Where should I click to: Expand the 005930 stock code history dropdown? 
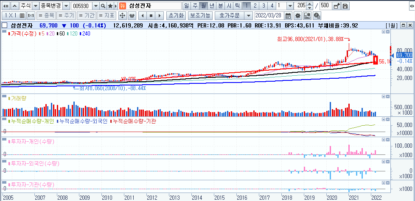coord(96,6)
